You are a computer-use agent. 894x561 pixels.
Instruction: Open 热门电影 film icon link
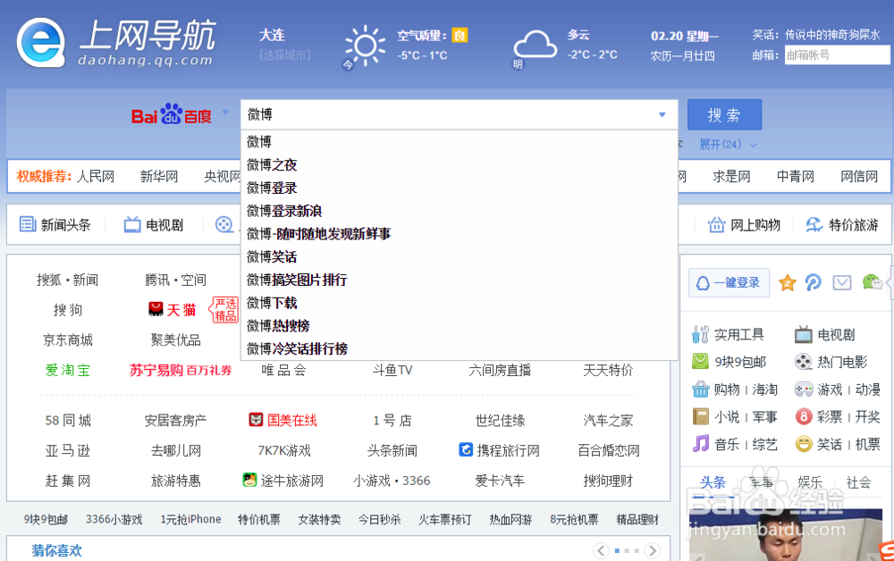tap(804, 362)
